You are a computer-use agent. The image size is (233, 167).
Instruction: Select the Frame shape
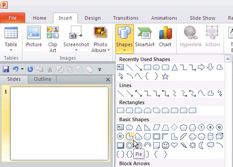[157, 136]
